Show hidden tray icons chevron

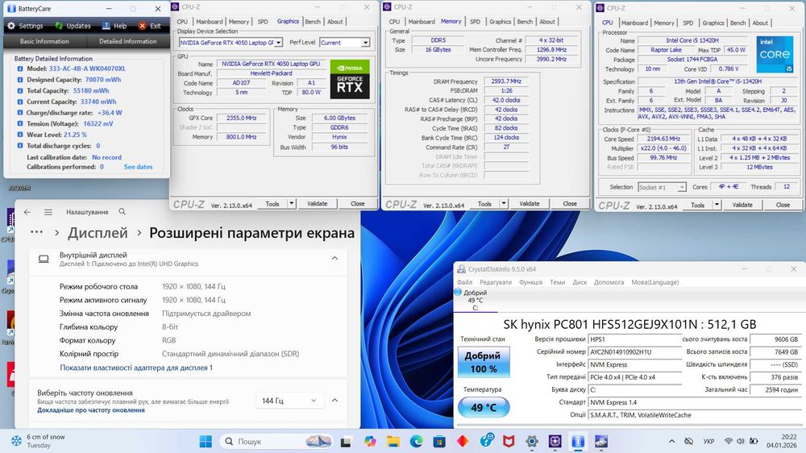(x=672, y=441)
